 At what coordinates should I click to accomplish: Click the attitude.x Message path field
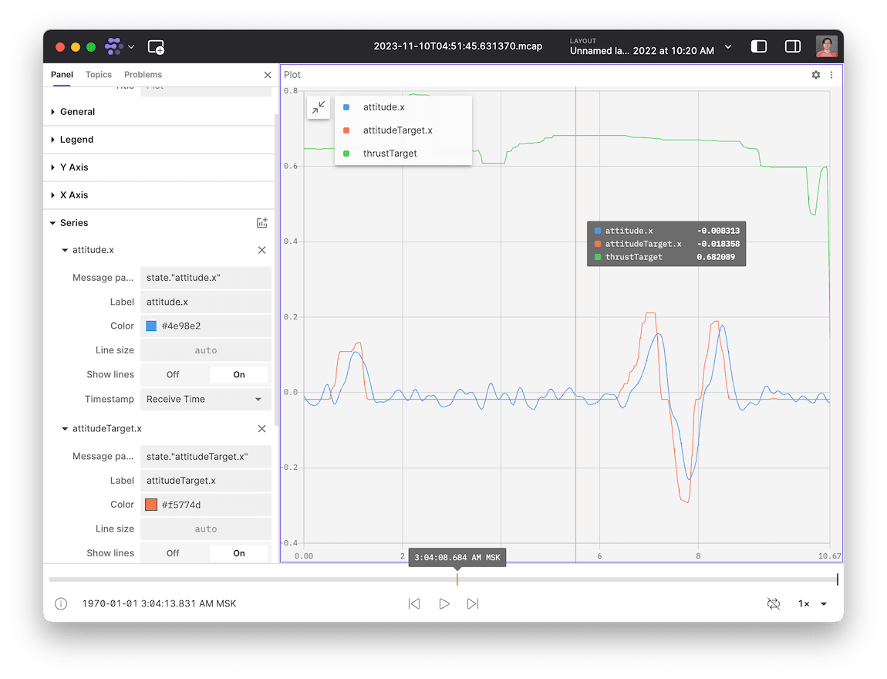pyautogui.click(x=205, y=278)
